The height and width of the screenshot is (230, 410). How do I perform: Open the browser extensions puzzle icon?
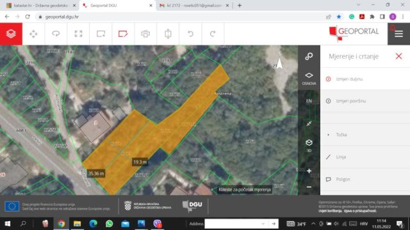click(372, 17)
